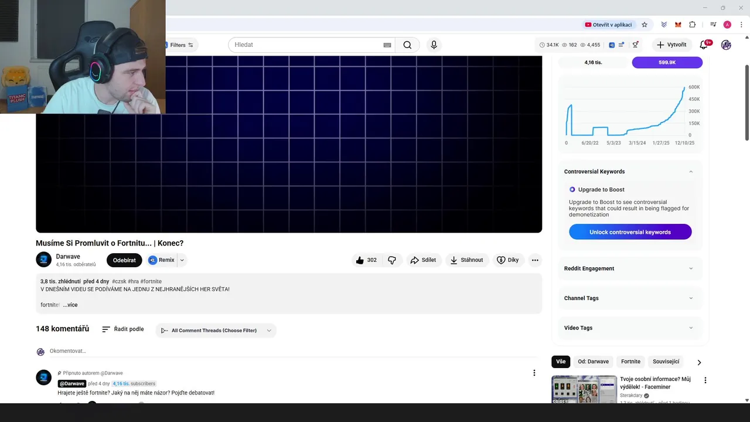750x422 pixels.
Task: Subscribe with Odebírat button
Action: [x=124, y=260]
